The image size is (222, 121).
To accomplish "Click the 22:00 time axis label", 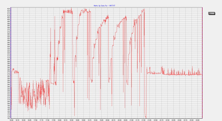I will (x=155, y=120).
